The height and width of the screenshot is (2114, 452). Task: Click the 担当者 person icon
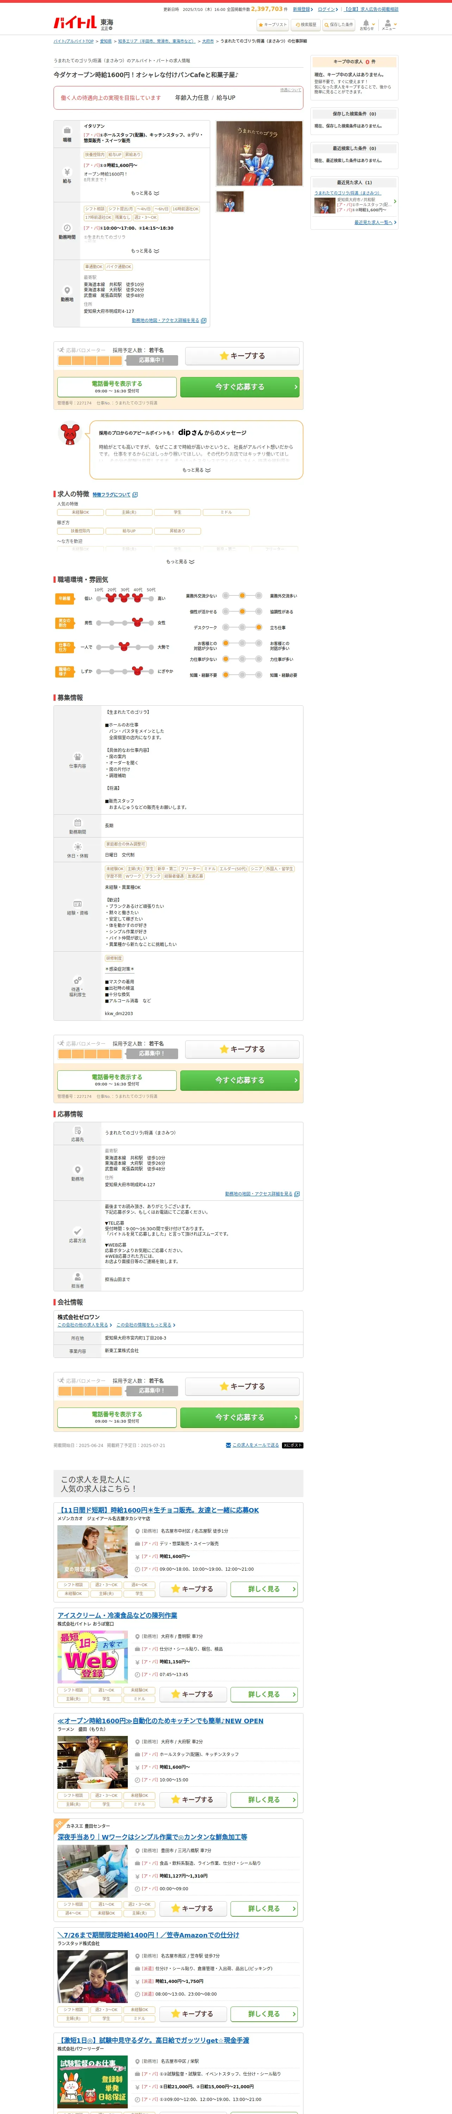[x=77, y=1276]
